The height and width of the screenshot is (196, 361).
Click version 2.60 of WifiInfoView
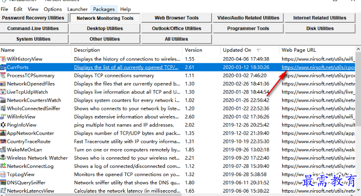190,117
